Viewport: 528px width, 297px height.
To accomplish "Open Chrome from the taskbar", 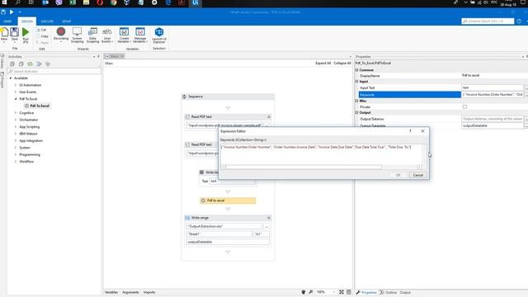I will point(114,2).
